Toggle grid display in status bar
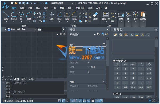Image resolution: width=160 pixels, height=104 pixels. click(x=64, y=101)
